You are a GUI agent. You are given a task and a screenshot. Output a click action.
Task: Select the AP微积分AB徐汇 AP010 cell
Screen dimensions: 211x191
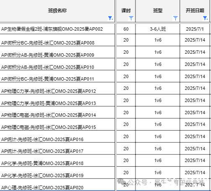coord(57,64)
